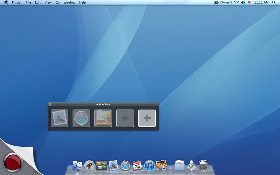Image resolution: width=280 pixels, height=175 pixels.
Task: Select the desktop folder action slot
Action: [x=103, y=118]
